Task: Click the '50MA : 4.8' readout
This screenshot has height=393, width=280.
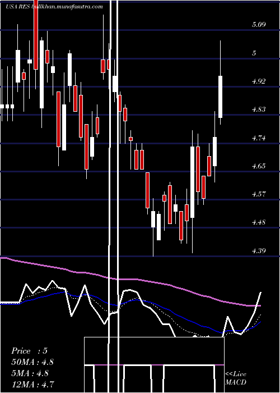Action: tap(32, 362)
